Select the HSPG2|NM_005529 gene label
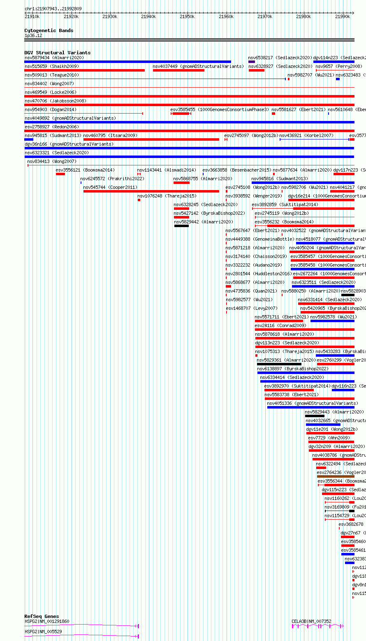 tap(43, 631)
